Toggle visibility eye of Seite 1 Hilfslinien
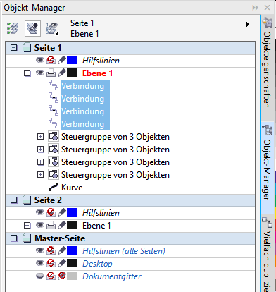Viewport: 276px width, 292px height. (x=40, y=61)
